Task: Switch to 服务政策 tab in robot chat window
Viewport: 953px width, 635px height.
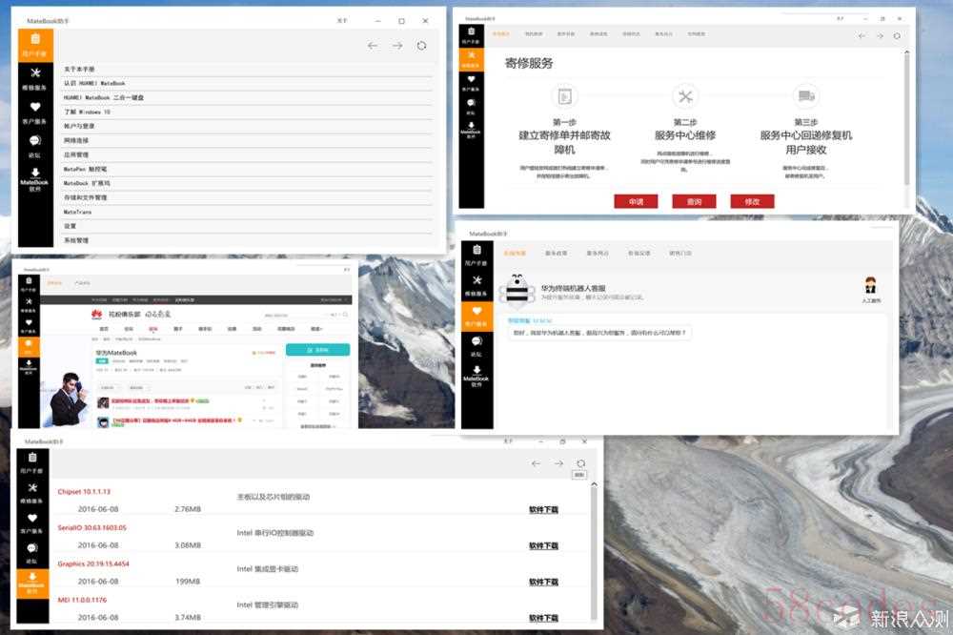Action: pyautogui.click(x=557, y=253)
